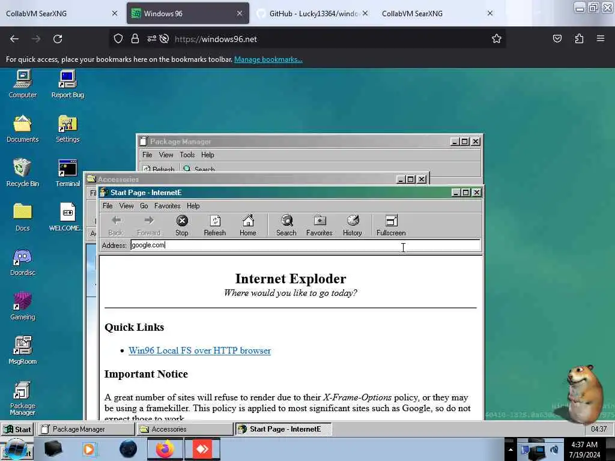
Task: Open the Package Manager desktop icon
Action: pos(22,399)
